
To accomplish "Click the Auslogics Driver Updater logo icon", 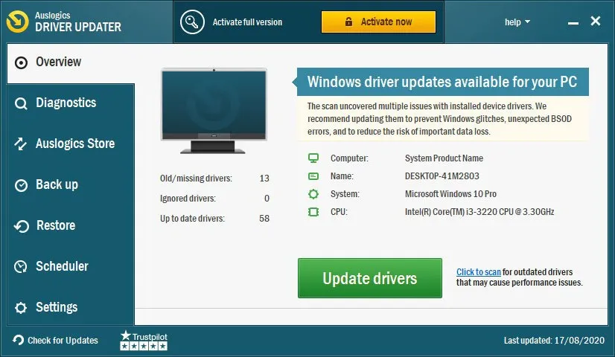I will (18, 22).
